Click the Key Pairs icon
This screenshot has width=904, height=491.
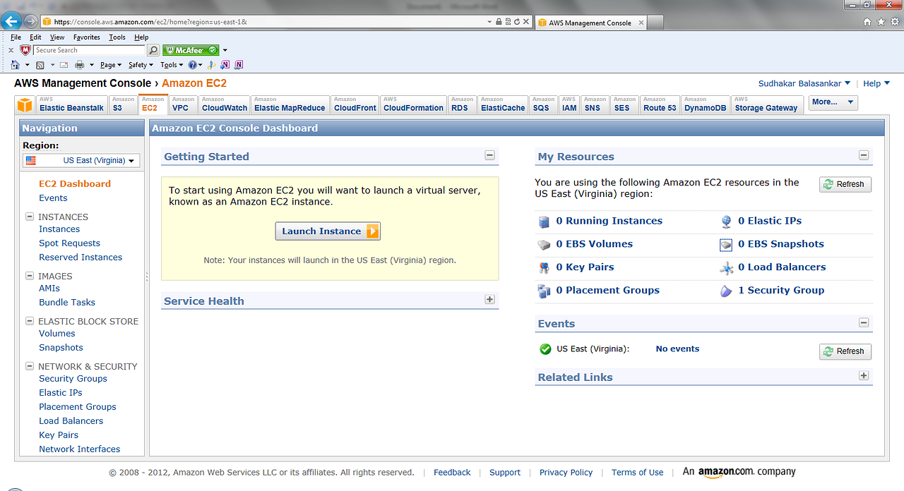(x=544, y=268)
